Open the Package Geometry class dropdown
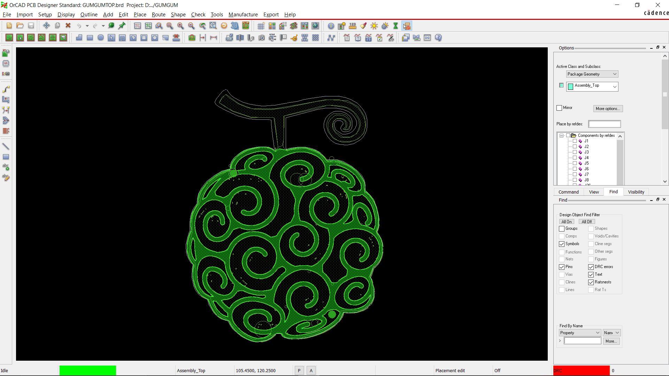Image resolution: width=669 pixels, height=376 pixels. pyautogui.click(x=592, y=74)
